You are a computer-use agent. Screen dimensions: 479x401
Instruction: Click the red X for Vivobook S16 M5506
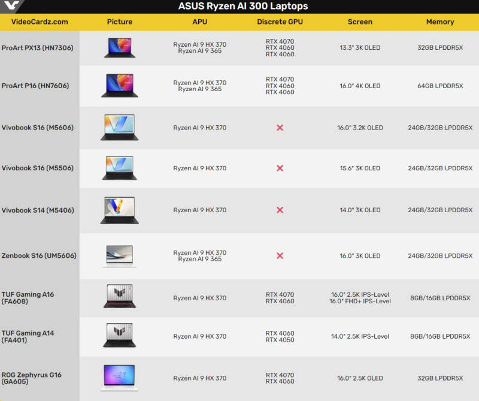click(x=280, y=168)
